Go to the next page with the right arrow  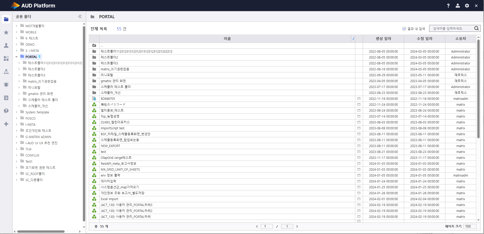tap(297, 226)
